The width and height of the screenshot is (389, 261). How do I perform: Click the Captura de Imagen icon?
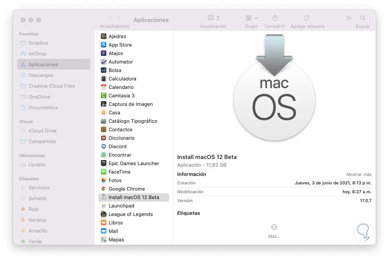(x=104, y=104)
